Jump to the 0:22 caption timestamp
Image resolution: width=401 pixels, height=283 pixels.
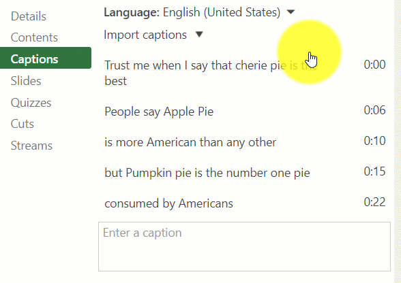click(x=374, y=202)
